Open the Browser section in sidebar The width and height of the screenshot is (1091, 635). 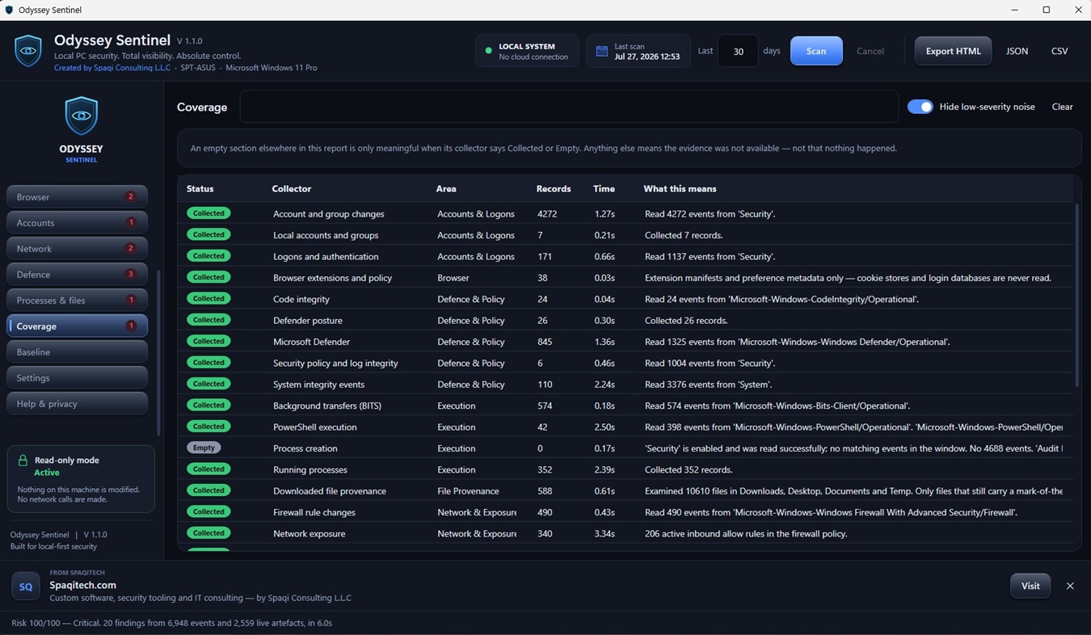click(77, 197)
